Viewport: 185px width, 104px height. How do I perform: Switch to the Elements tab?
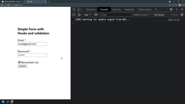[x=91, y=10]
